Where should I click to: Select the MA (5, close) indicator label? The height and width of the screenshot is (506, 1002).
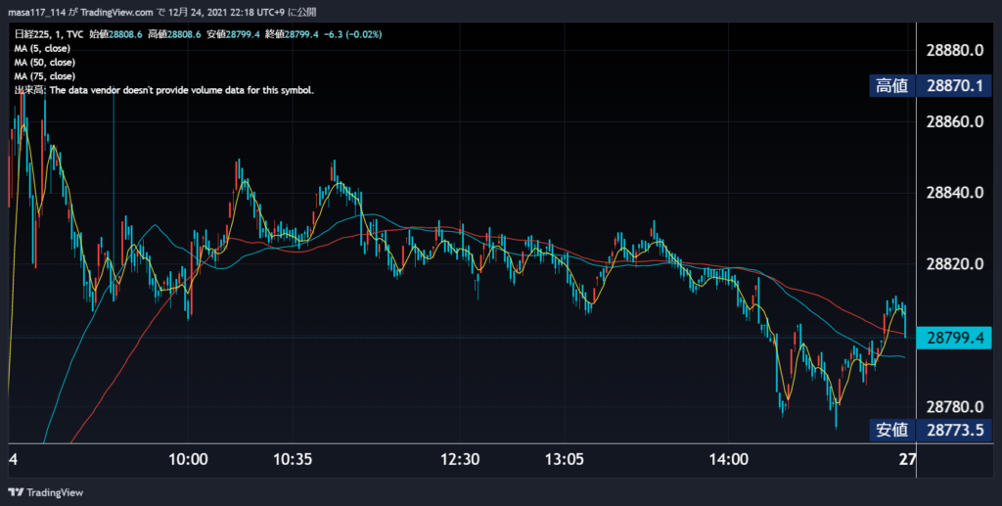click(42, 49)
